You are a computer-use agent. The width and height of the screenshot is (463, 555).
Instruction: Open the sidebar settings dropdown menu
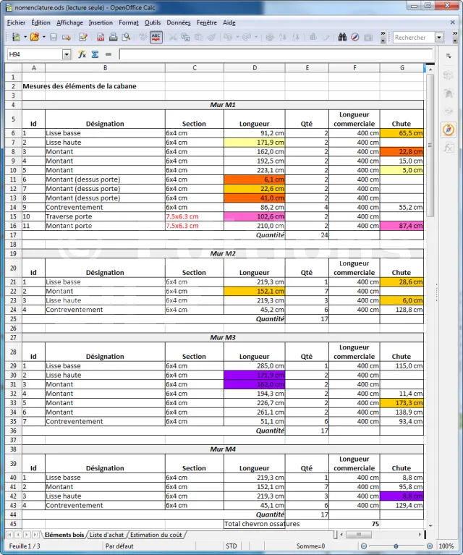tap(449, 54)
